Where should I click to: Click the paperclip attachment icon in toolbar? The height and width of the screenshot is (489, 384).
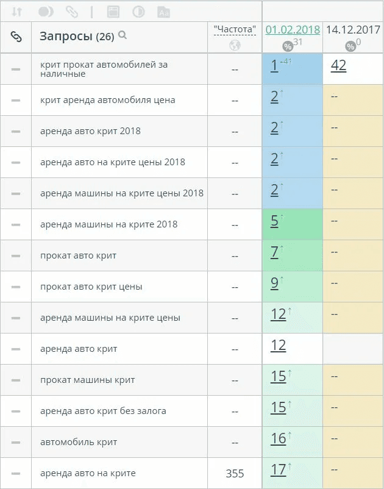coord(72,12)
